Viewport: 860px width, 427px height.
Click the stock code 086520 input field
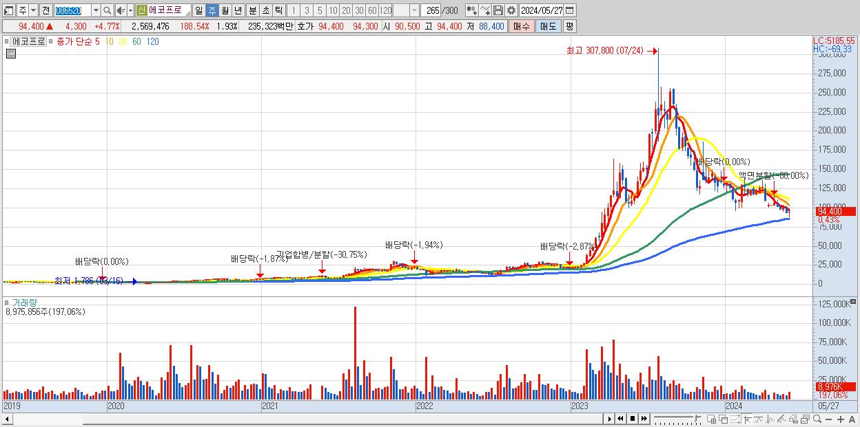[x=72, y=11]
